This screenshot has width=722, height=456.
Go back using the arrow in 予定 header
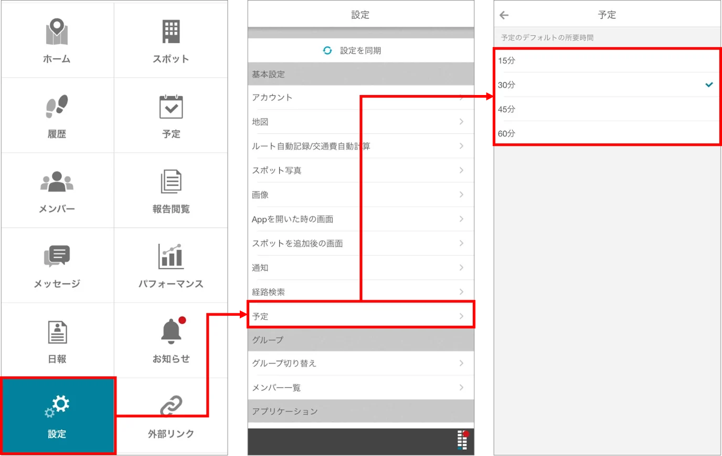point(504,15)
